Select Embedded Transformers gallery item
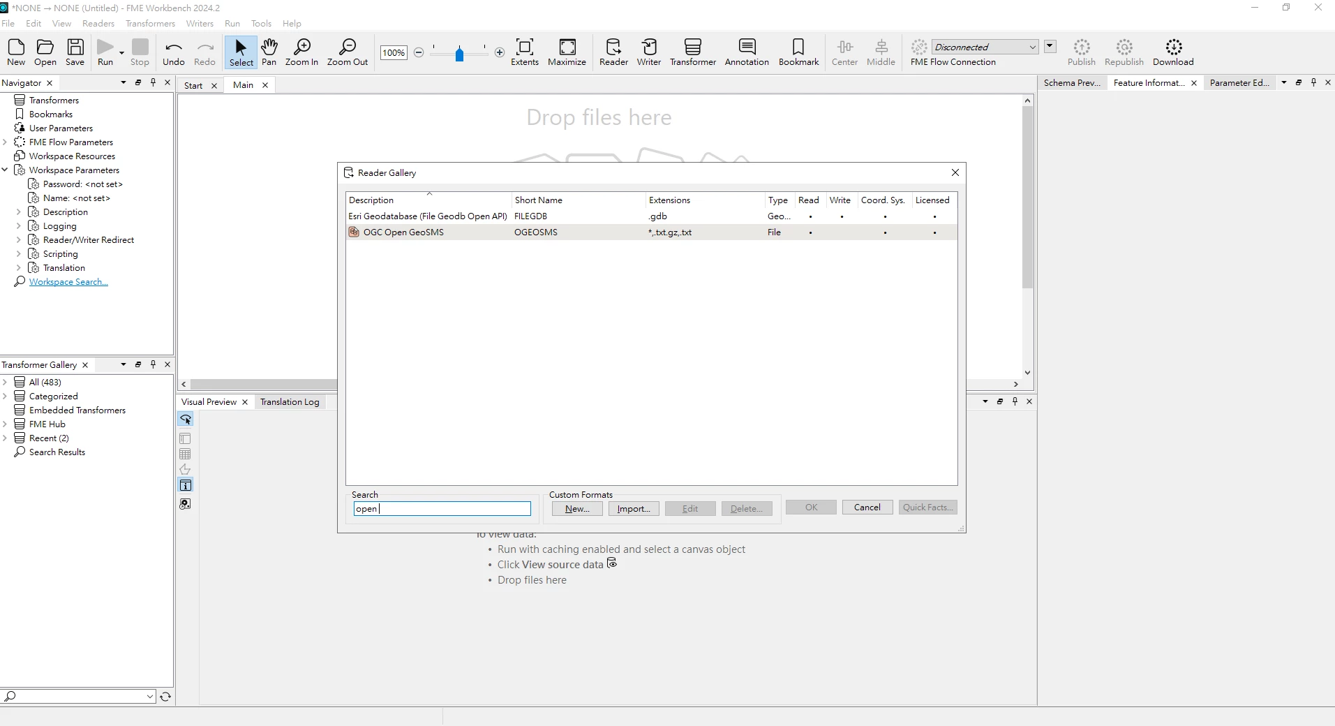 click(x=77, y=410)
